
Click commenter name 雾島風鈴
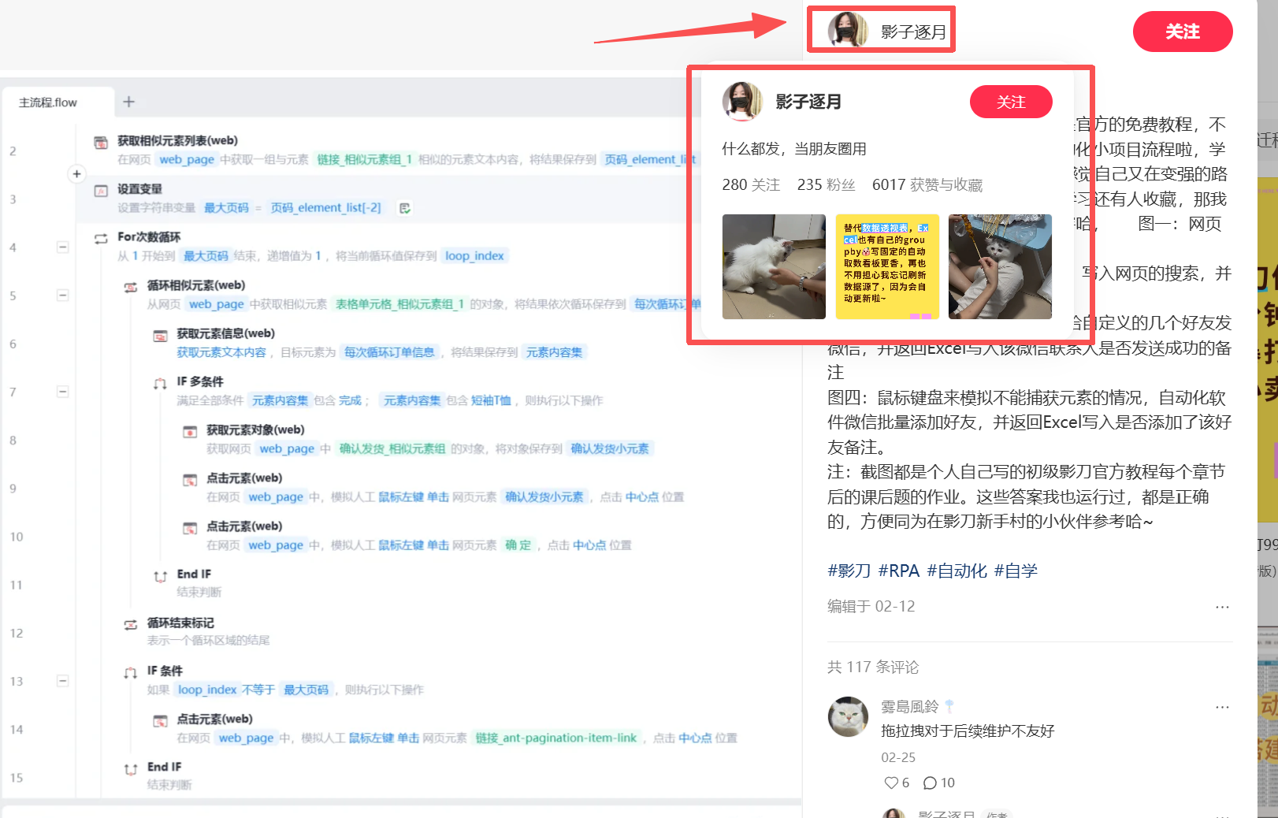click(x=909, y=707)
